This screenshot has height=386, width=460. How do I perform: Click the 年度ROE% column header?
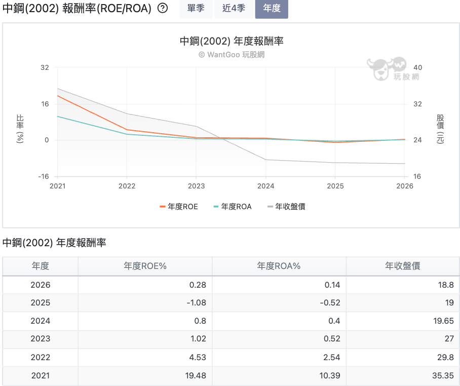coord(145,266)
